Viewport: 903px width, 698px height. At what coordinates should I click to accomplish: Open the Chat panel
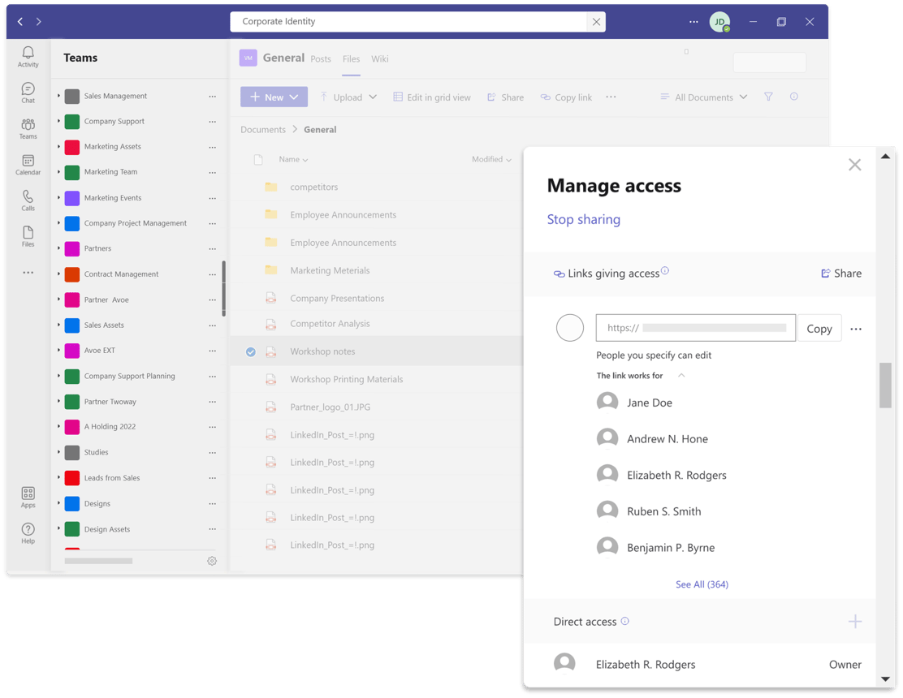coord(28,91)
